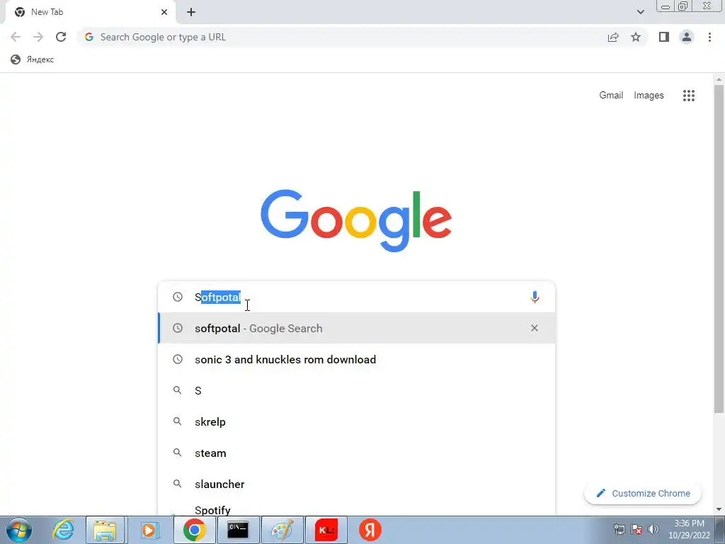Share this page icon in address bar

point(613,37)
